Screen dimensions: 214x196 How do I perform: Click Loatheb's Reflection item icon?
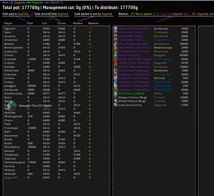[x=116, y=78]
